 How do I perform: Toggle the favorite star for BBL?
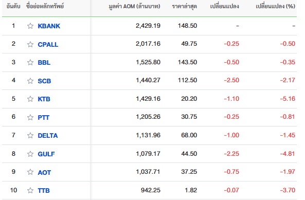pos(30,62)
